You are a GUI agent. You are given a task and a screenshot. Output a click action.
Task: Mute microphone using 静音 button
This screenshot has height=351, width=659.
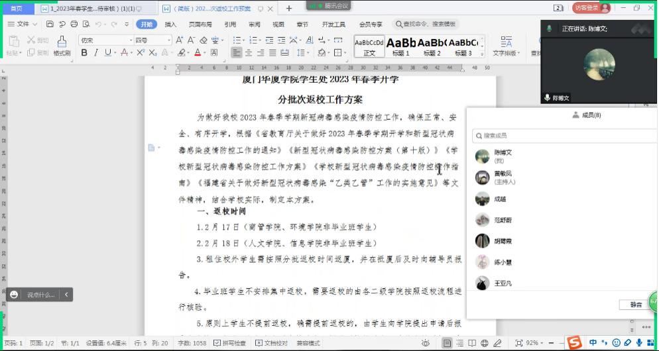[x=635, y=305]
